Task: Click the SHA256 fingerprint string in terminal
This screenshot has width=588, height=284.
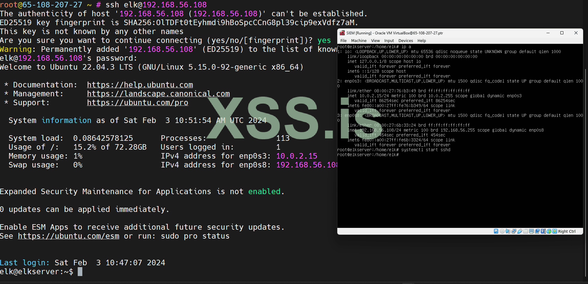Action: 239,22
